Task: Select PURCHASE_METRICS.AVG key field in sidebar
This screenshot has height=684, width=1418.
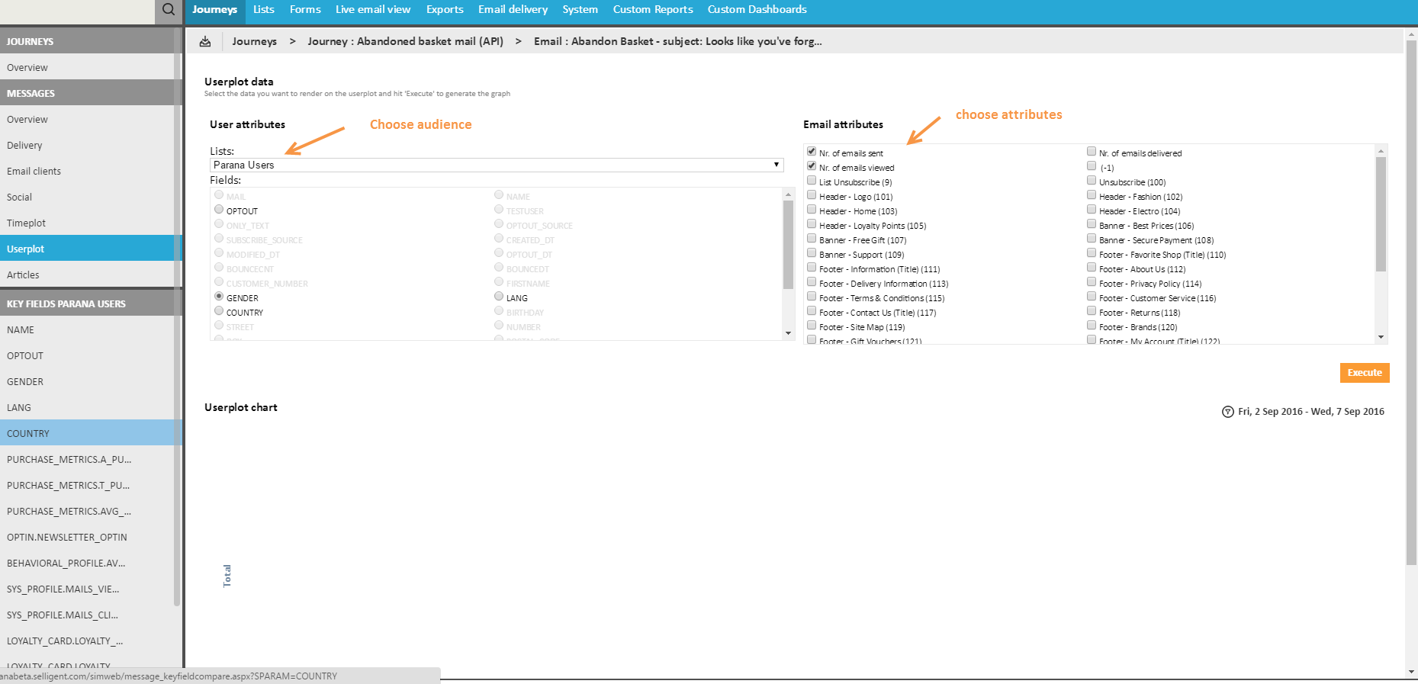Action: 69,512
